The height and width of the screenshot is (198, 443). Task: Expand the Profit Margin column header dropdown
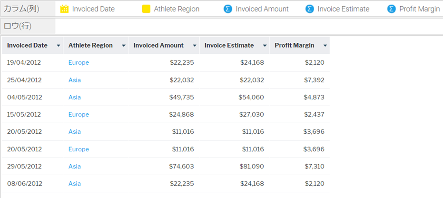point(325,46)
